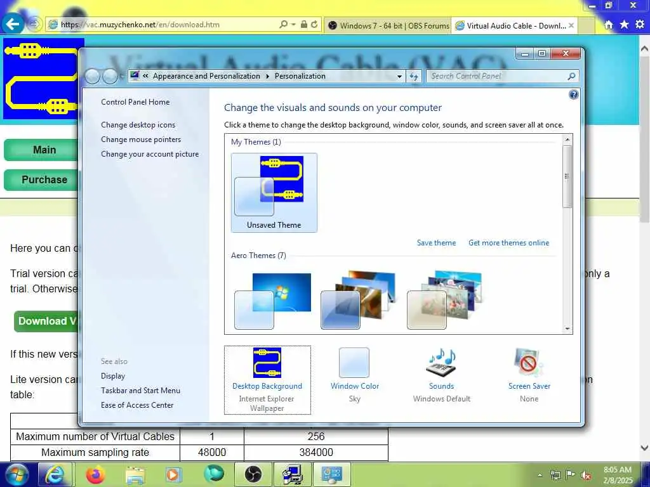This screenshot has height=487, width=650.
Task: Open Screen Saver settings icon
Action: (x=529, y=363)
